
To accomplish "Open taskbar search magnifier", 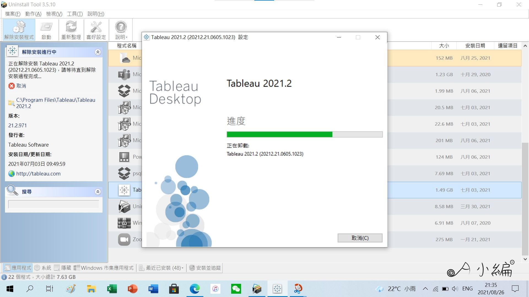I will 30,289.
